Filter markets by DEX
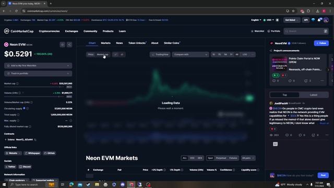The image size is (334, 188). pyautogui.click(x=200, y=158)
